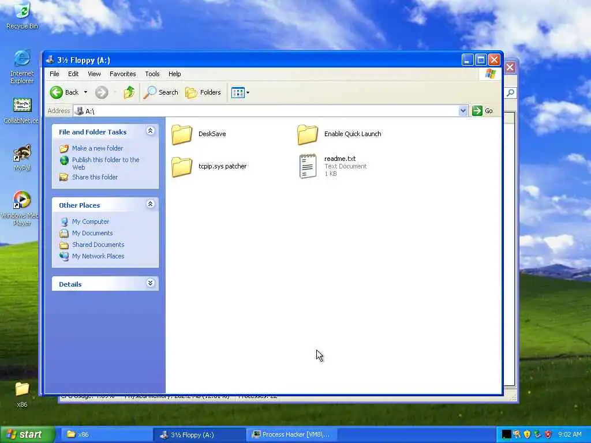Click the 3½ Floppy (A:) taskbar button

[x=200, y=435]
